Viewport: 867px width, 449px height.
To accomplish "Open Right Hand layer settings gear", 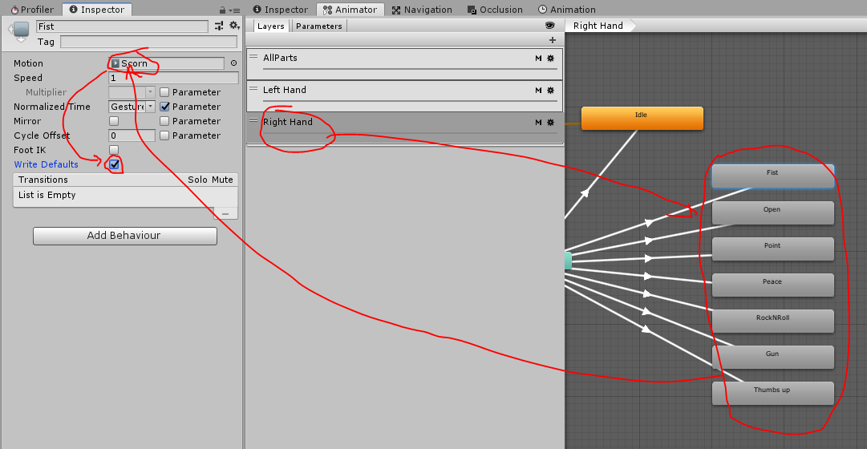I will tap(551, 122).
